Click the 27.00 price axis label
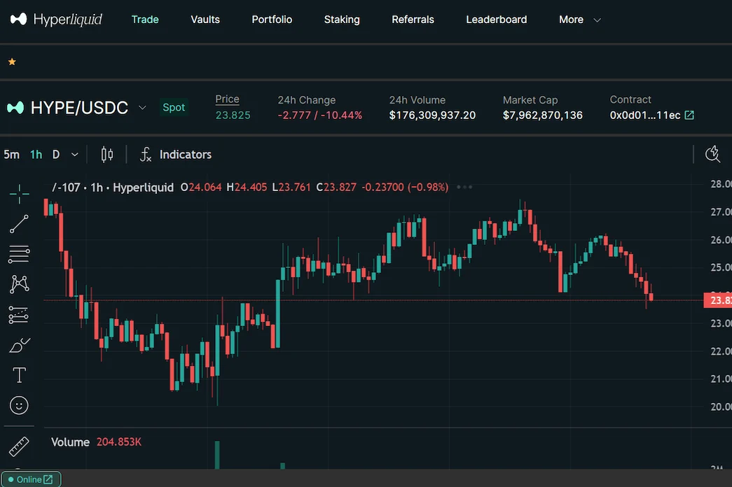 click(x=720, y=212)
